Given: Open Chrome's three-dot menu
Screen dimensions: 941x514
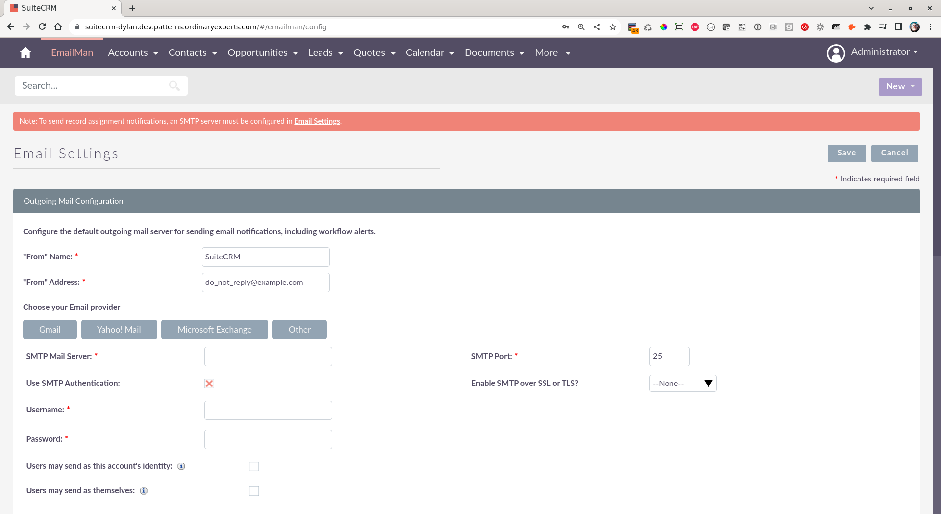Looking at the screenshot, I should [930, 27].
